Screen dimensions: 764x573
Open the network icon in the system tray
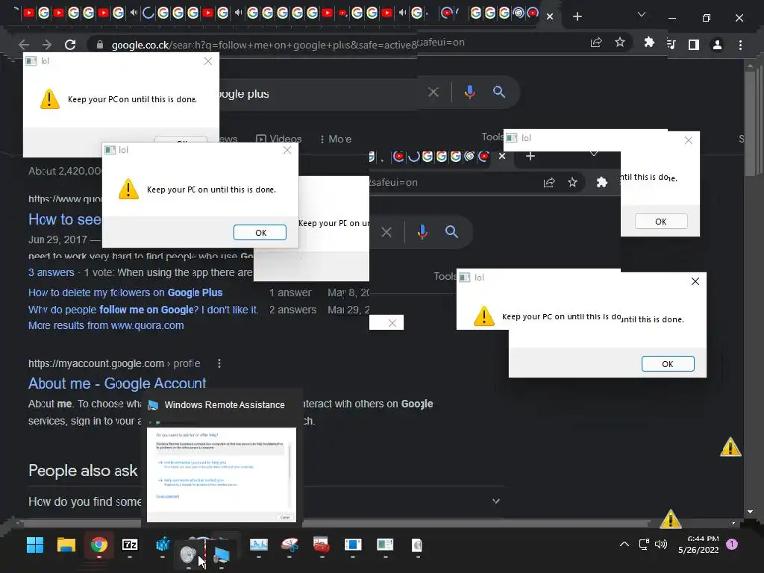pos(644,544)
